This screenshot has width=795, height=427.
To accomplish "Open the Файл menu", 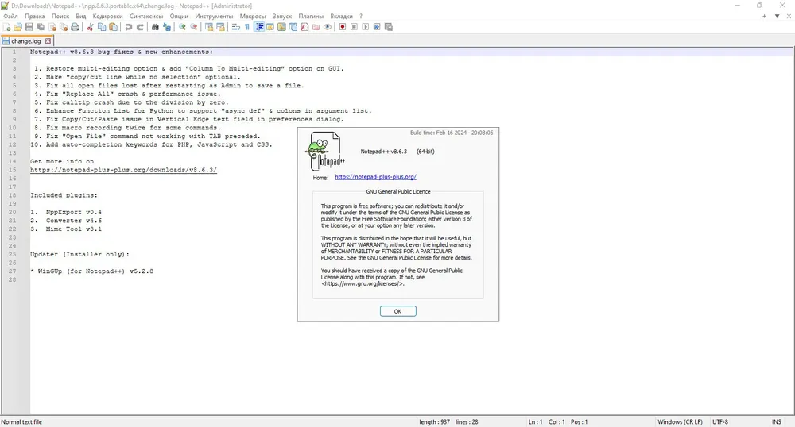I will tap(10, 16).
